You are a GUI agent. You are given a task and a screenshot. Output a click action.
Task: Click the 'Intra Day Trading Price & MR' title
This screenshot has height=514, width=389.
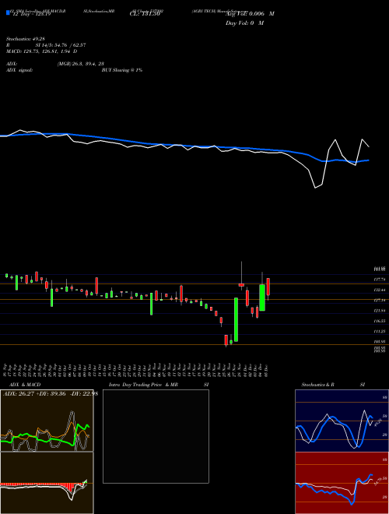pos(143,385)
